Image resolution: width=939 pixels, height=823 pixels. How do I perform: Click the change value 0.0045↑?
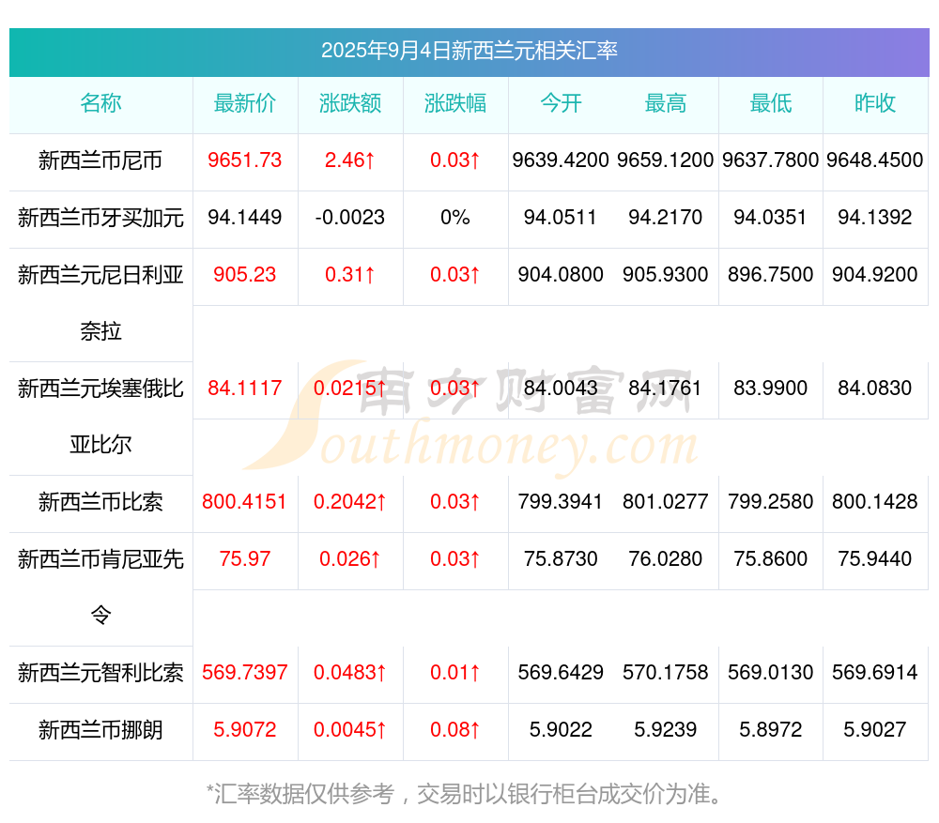click(350, 730)
